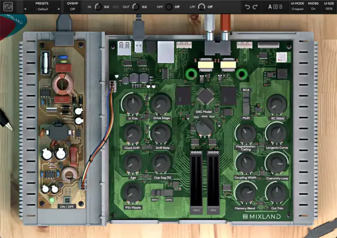Click the Cap Sag [%] knob

click(x=161, y=164)
